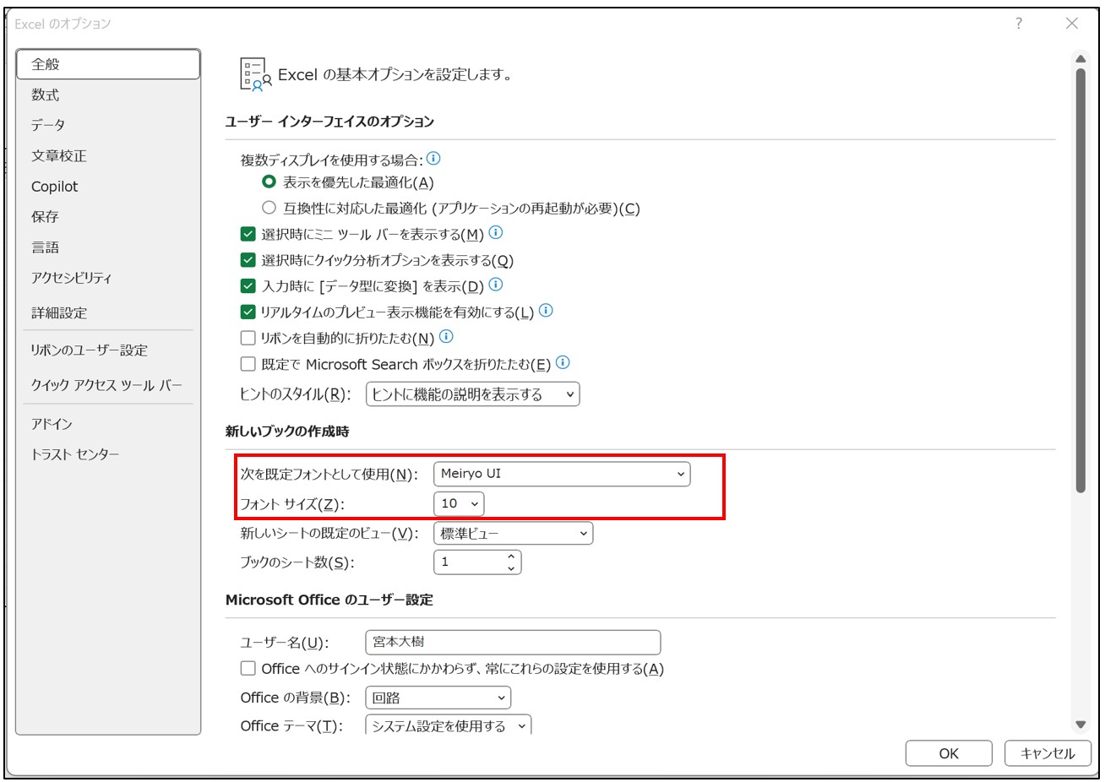Open the フォント サイズ dropdown
Screen dimensions: 1105x782
point(459,504)
